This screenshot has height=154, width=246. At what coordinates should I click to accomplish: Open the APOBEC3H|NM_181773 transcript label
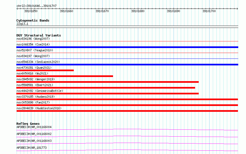click(x=32, y=148)
